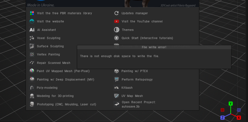Click the Quick Start target icon
This screenshot has width=248, height=122.
pyautogui.click(x=117, y=38)
